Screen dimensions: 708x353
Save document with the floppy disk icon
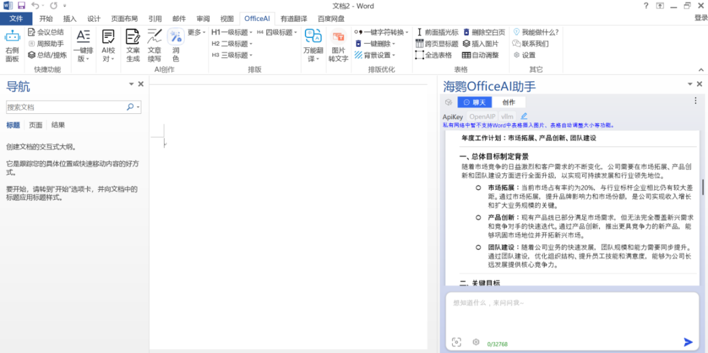21,6
